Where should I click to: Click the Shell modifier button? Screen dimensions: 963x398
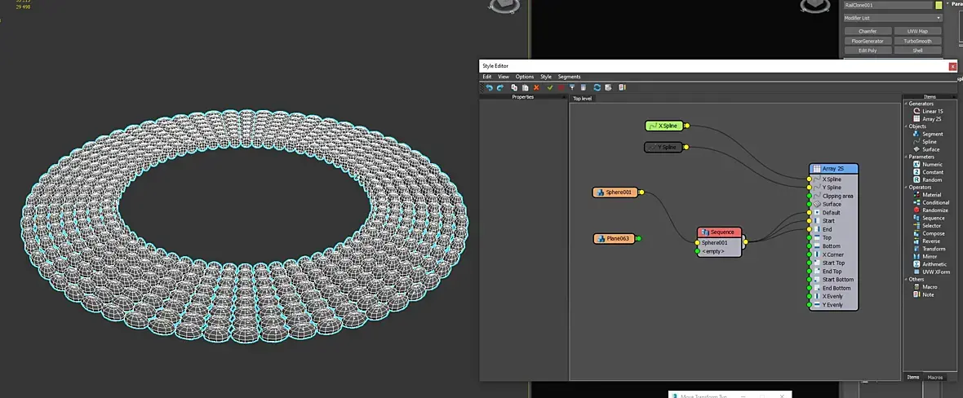point(917,51)
